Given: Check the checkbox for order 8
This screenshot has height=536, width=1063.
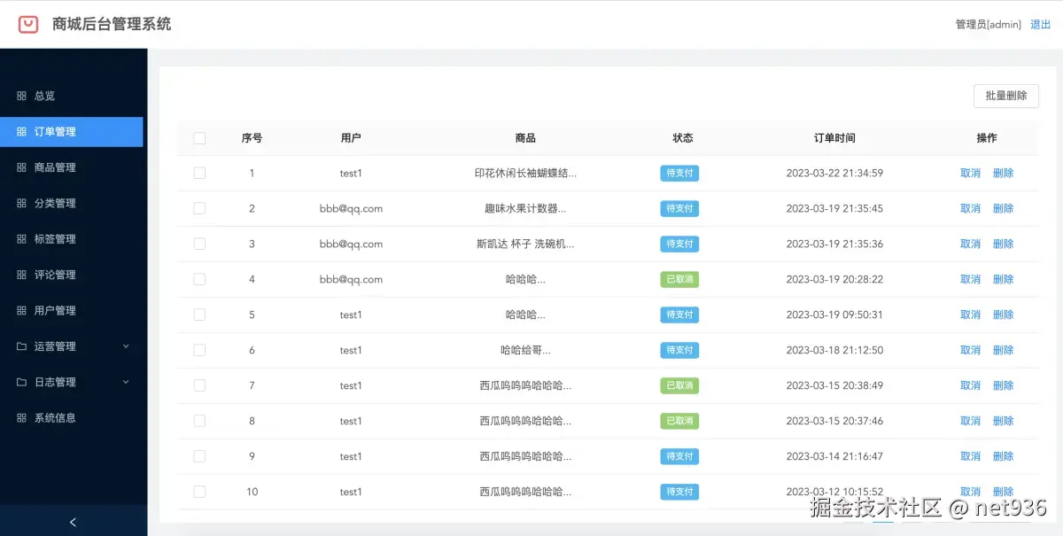Looking at the screenshot, I should pyautogui.click(x=199, y=421).
